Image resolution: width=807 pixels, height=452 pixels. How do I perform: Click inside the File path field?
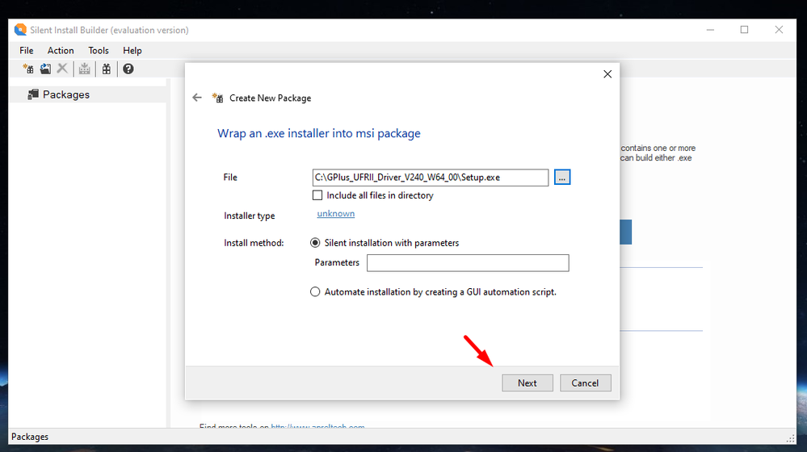pyautogui.click(x=431, y=178)
